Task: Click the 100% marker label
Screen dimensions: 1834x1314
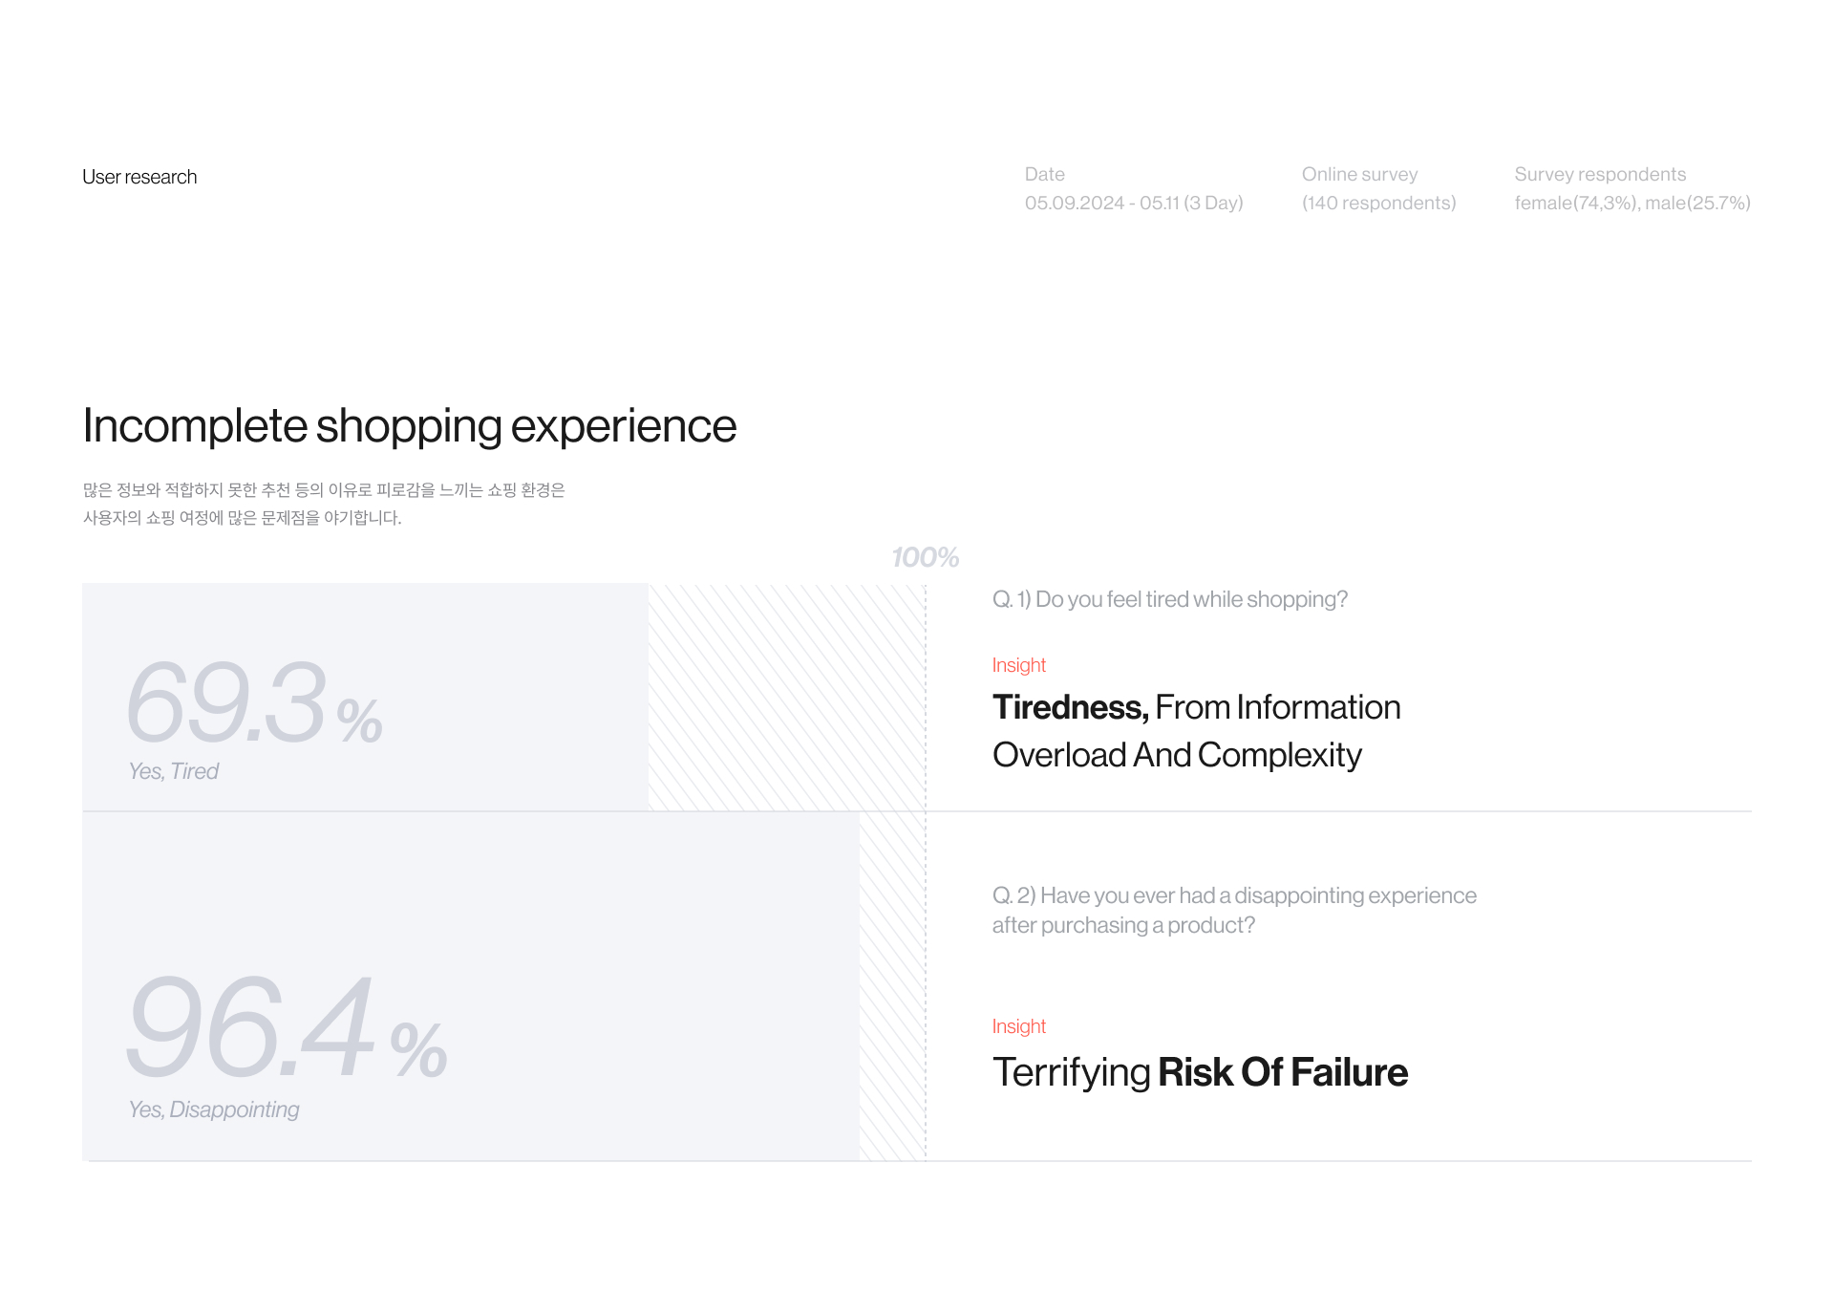Action: click(x=925, y=557)
